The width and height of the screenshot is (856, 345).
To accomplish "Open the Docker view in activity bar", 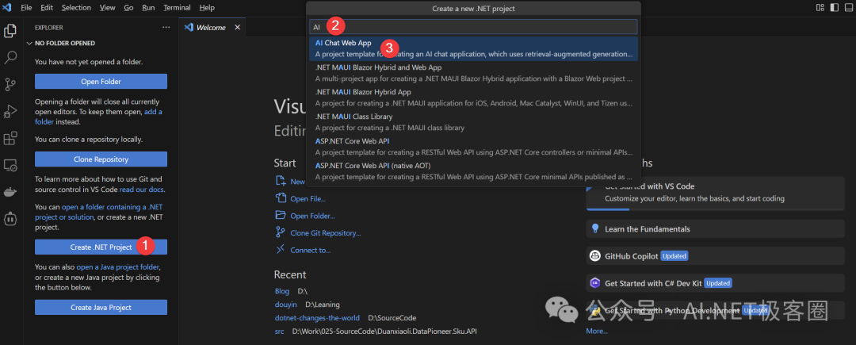I will pyautogui.click(x=10, y=192).
